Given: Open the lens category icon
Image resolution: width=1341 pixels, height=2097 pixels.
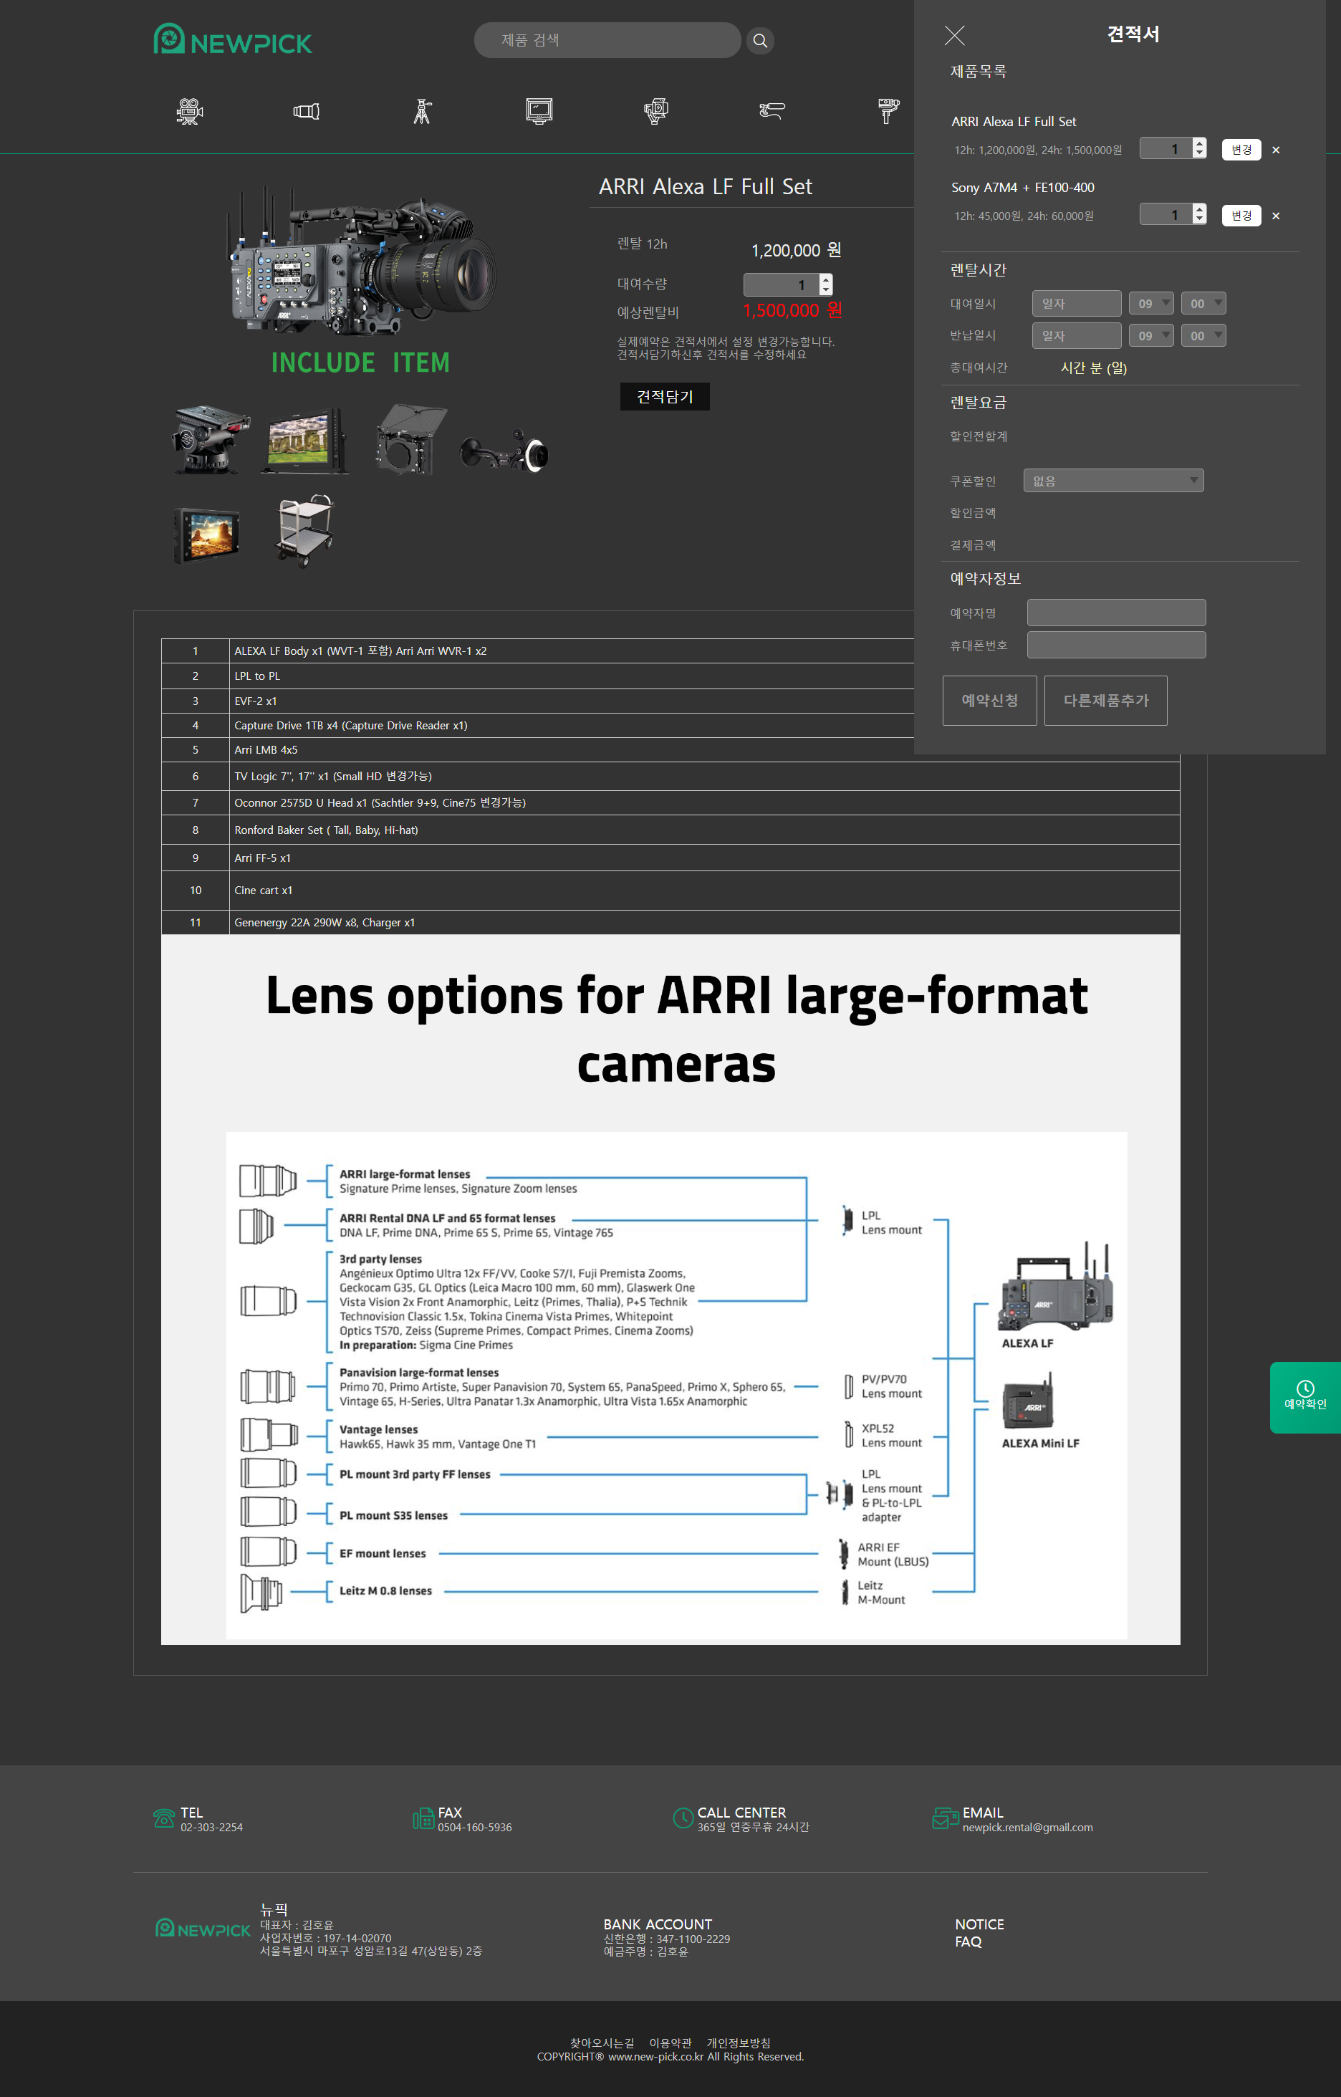Looking at the screenshot, I should pos(307,112).
